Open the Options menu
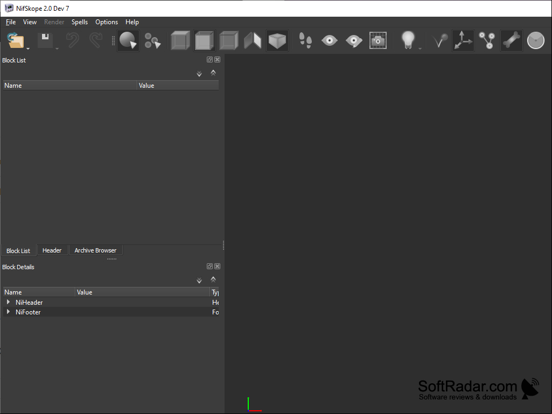The height and width of the screenshot is (414, 552). click(107, 22)
